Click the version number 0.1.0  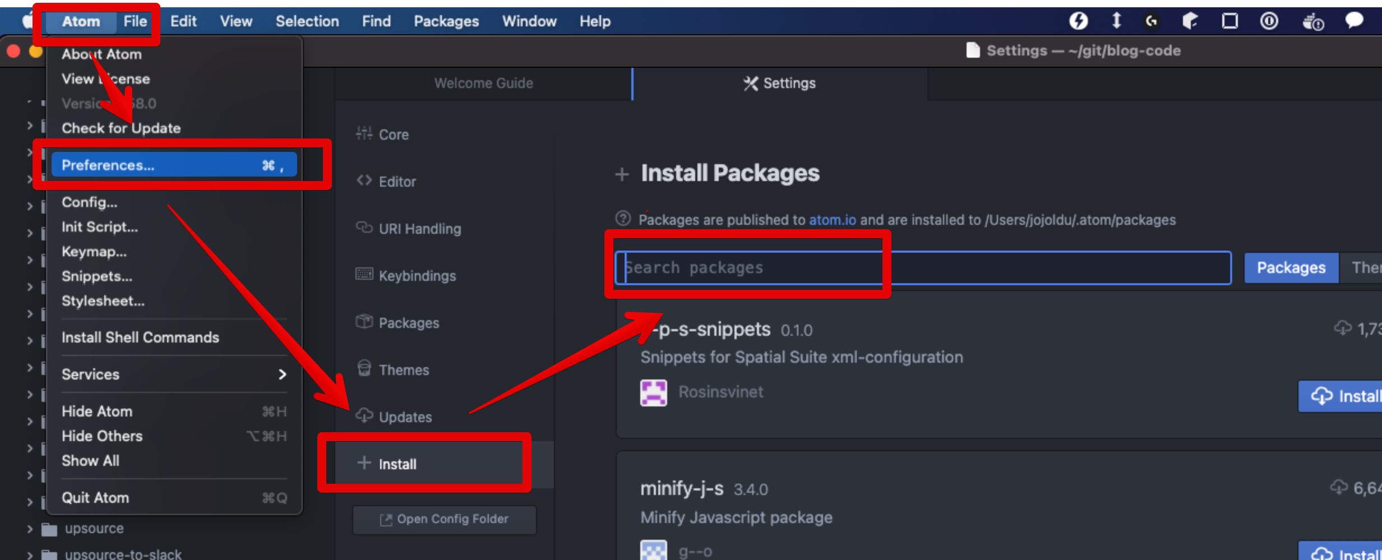coord(797,331)
